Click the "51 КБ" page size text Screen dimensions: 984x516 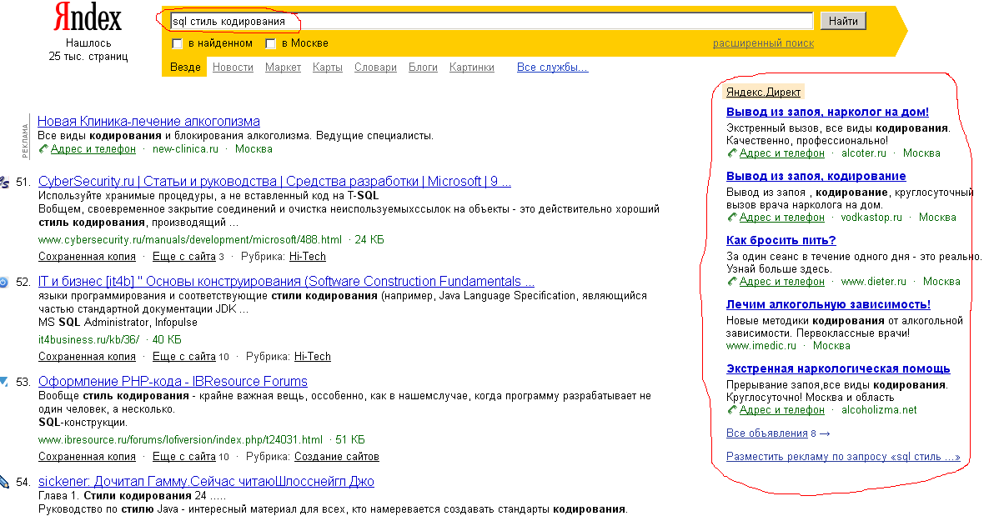click(350, 440)
